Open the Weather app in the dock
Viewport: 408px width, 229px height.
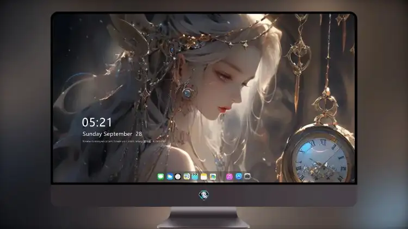coord(169,177)
